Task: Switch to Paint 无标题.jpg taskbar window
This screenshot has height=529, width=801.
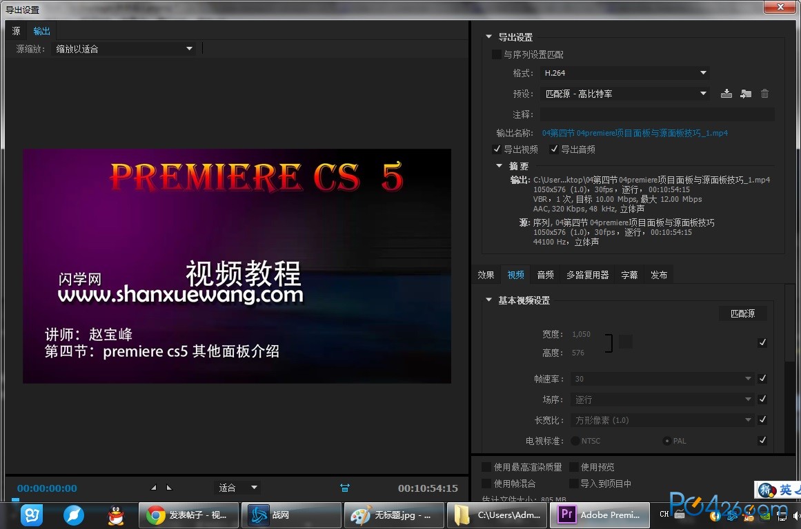Action: (394, 515)
